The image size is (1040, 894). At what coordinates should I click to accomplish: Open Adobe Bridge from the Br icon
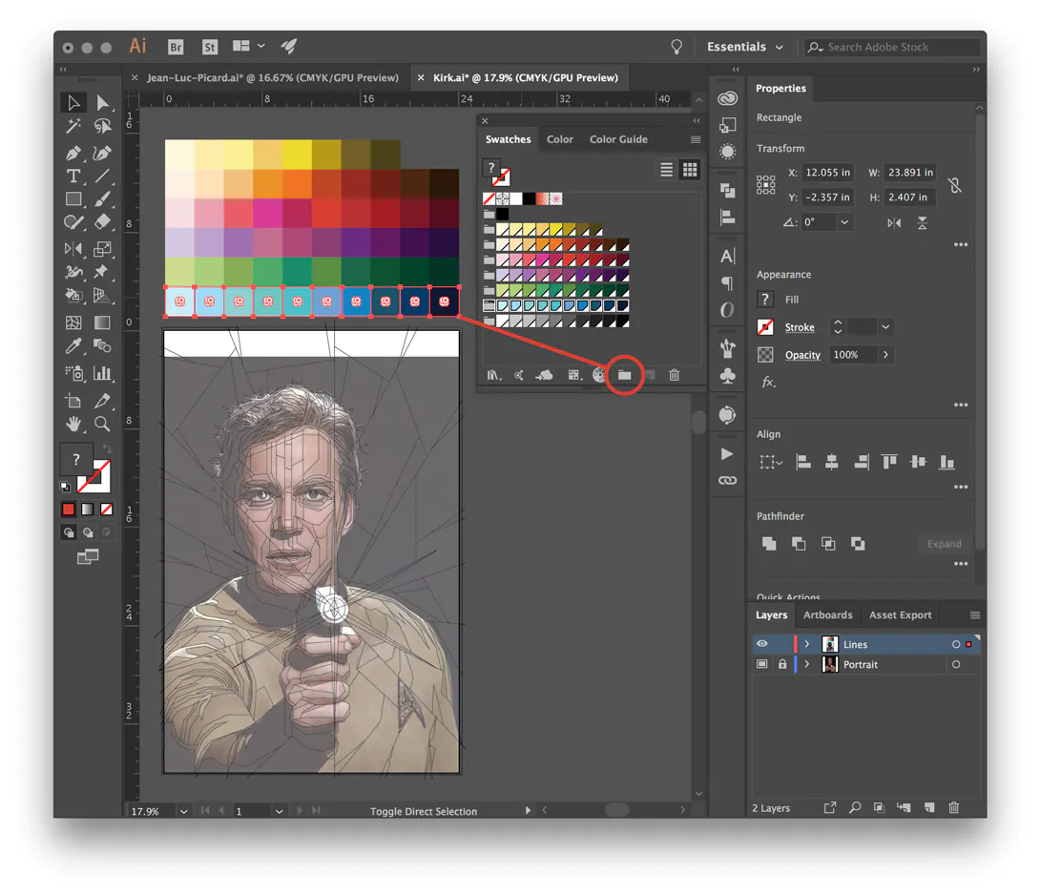click(x=176, y=47)
